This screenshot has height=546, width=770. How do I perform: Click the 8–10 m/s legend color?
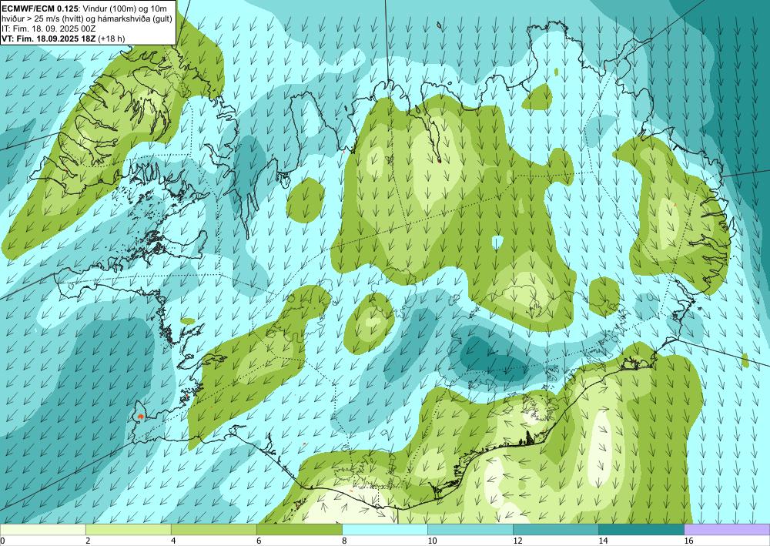[x=384, y=530]
